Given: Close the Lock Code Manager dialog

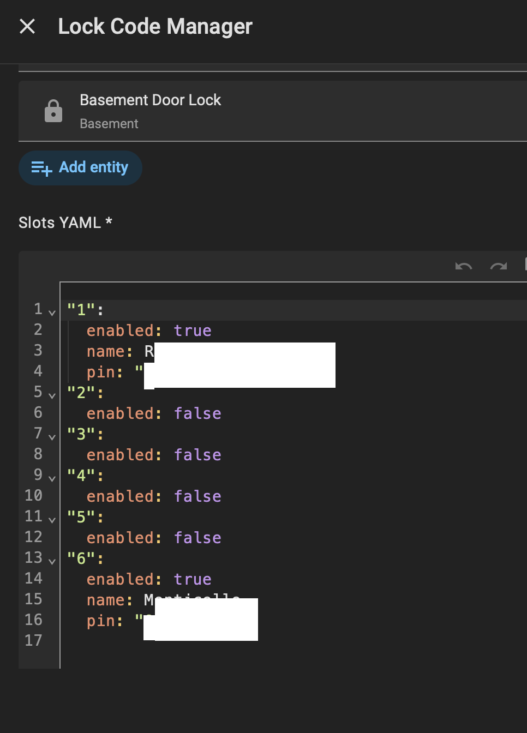Looking at the screenshot, I should pyautogui.click(x=27, y=26).
